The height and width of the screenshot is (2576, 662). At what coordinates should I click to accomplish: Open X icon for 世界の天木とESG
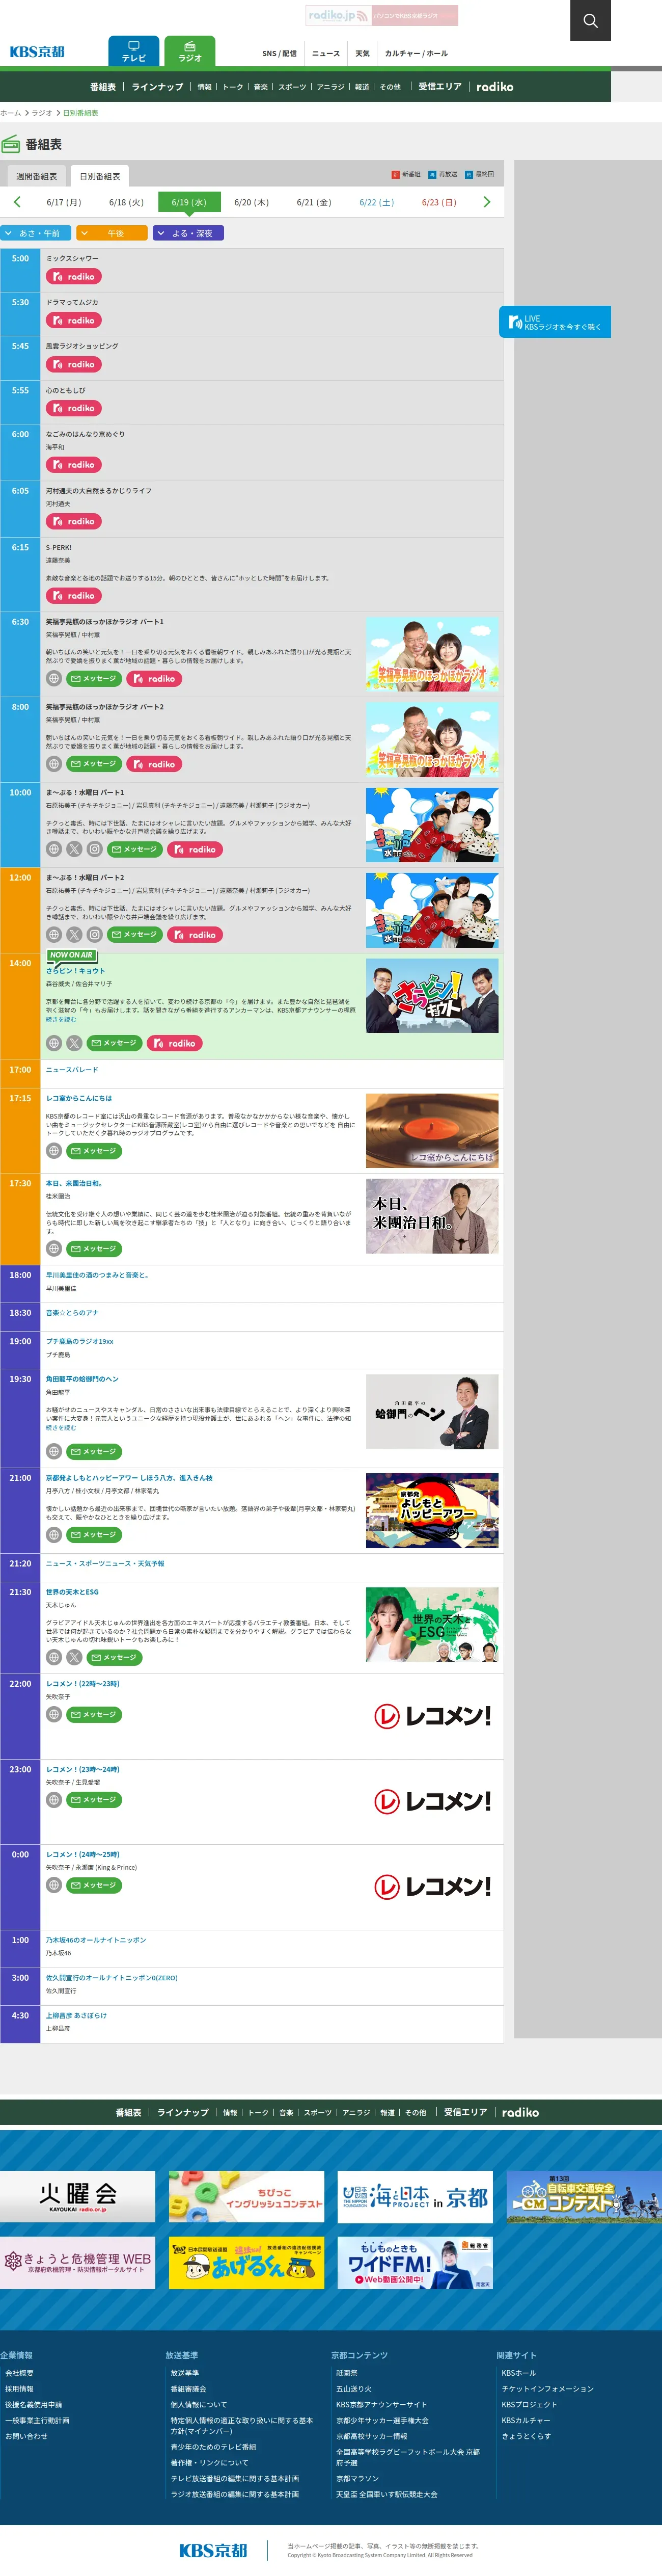(x=74, y=1657)
